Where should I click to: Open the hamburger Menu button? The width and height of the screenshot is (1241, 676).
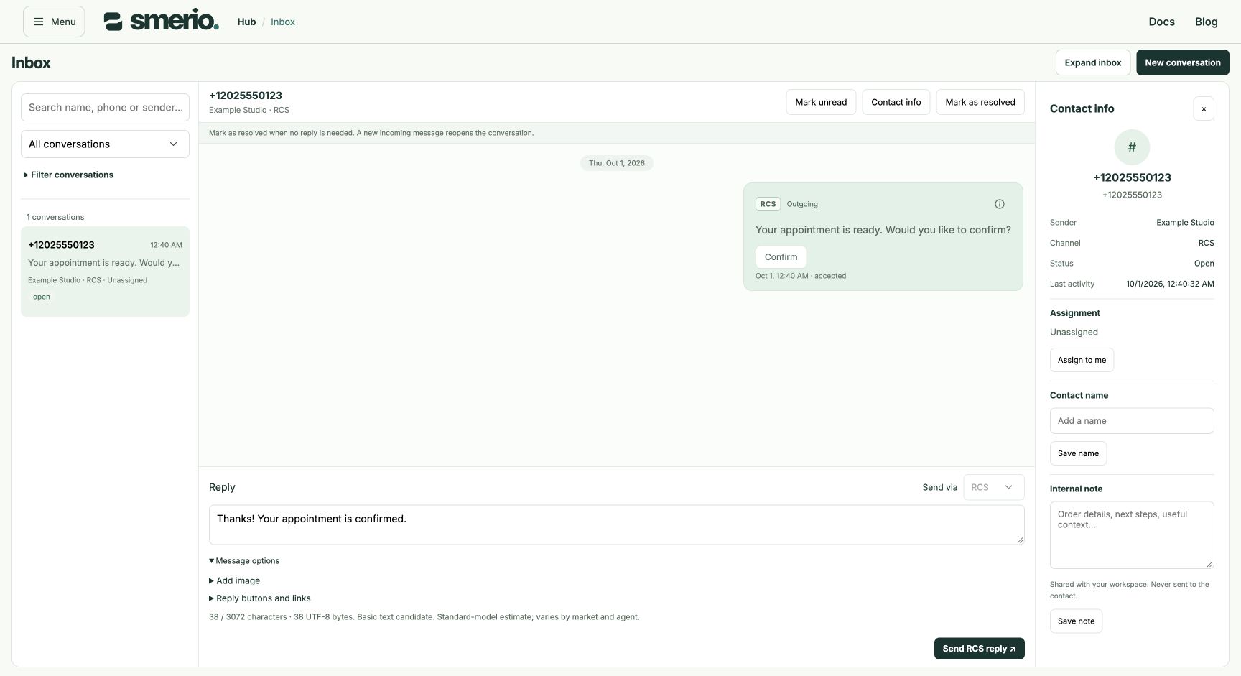click(x=54, y=22)
